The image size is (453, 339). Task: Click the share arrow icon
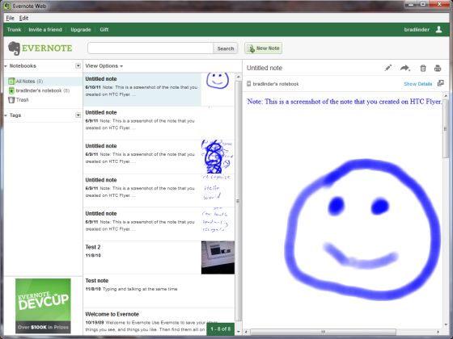pos(405,68)
